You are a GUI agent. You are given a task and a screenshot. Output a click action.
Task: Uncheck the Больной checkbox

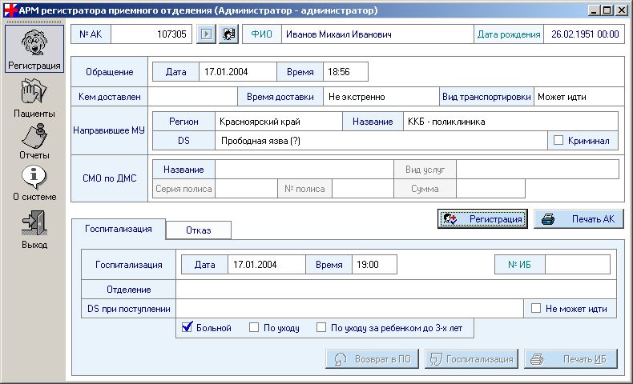[x=187, y=327]
